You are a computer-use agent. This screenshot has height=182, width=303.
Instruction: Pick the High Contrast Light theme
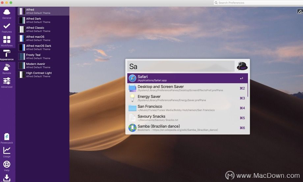[x=43, y=75]
